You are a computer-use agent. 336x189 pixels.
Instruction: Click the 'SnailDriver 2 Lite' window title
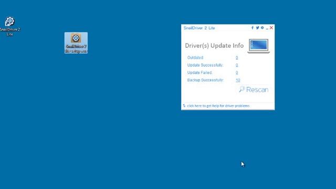[199, 28]
